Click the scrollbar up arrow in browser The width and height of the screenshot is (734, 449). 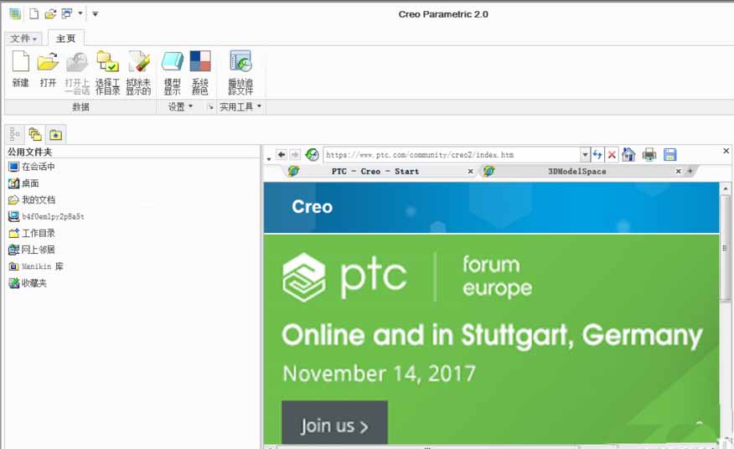coord(726,188)
